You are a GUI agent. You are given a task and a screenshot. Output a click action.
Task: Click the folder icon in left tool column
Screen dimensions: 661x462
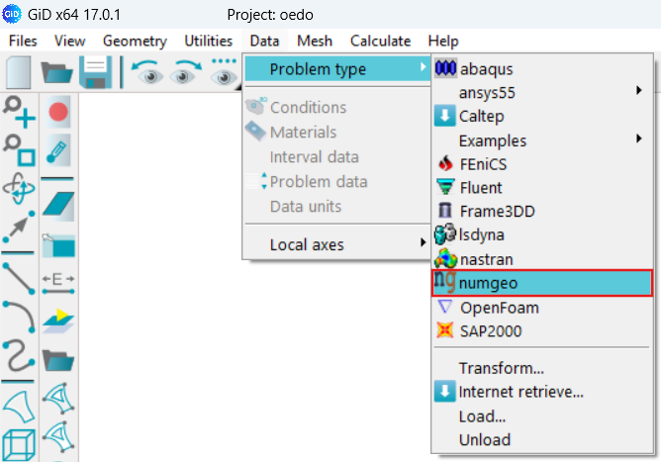pos(58,360)
